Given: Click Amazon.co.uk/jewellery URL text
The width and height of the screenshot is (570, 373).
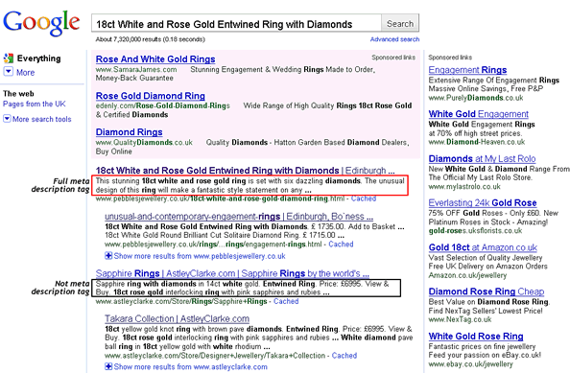Looking at the screenshot, I should (x=467, y=275).
